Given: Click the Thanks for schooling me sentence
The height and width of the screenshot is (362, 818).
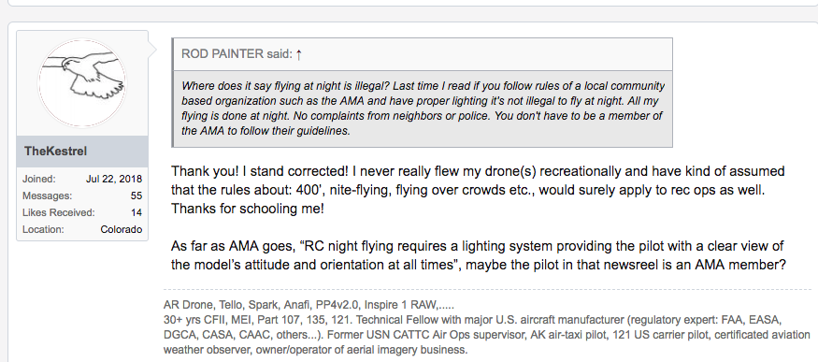Looking at the screenshot, I should coord(248,210).
